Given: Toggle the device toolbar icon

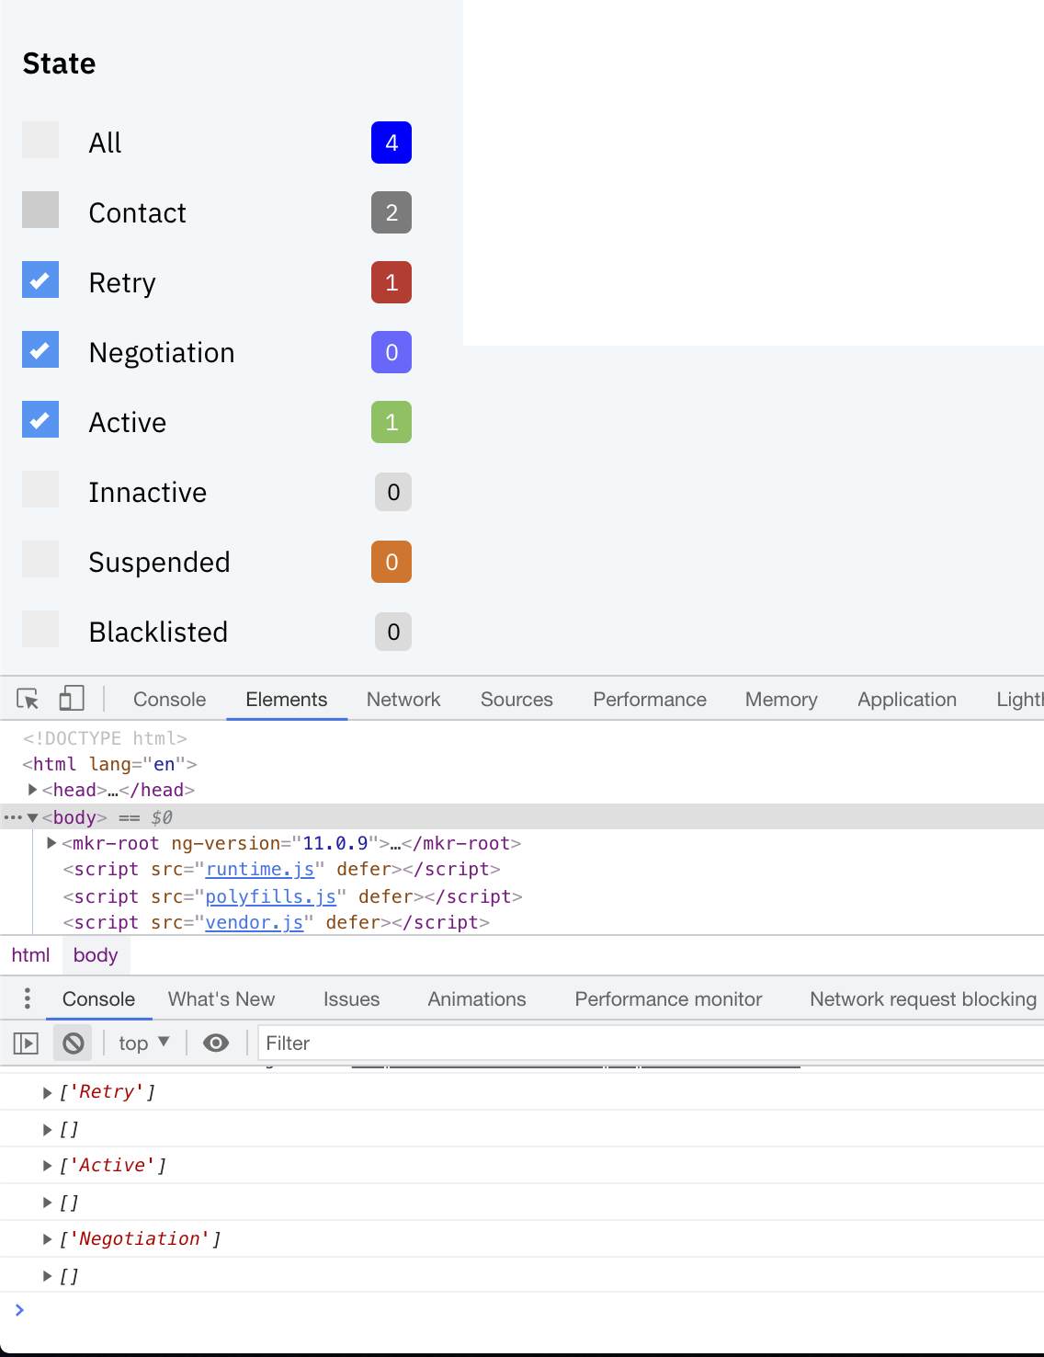Looking at the screenshot, I should click(72, 699).
